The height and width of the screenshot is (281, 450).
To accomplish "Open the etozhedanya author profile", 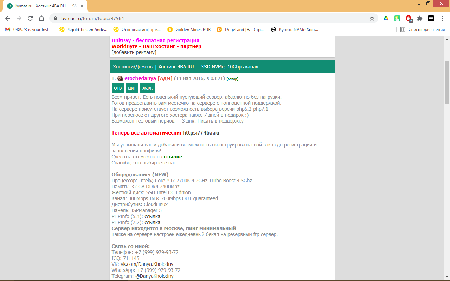I will pyautogui.click(x=140, y=78).
